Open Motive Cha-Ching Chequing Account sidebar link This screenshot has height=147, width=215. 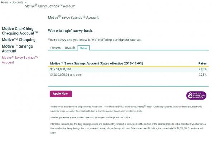tap(25, 30)
